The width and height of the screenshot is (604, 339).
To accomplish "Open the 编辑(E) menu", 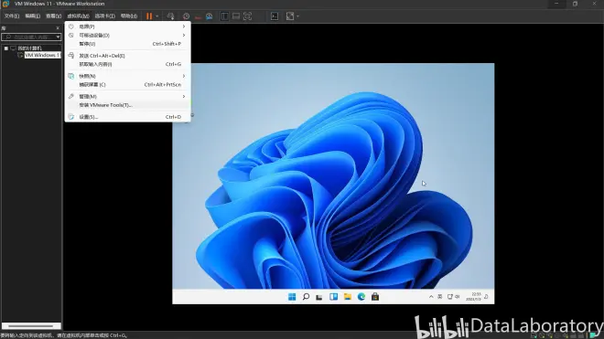I will coord(32,16).
